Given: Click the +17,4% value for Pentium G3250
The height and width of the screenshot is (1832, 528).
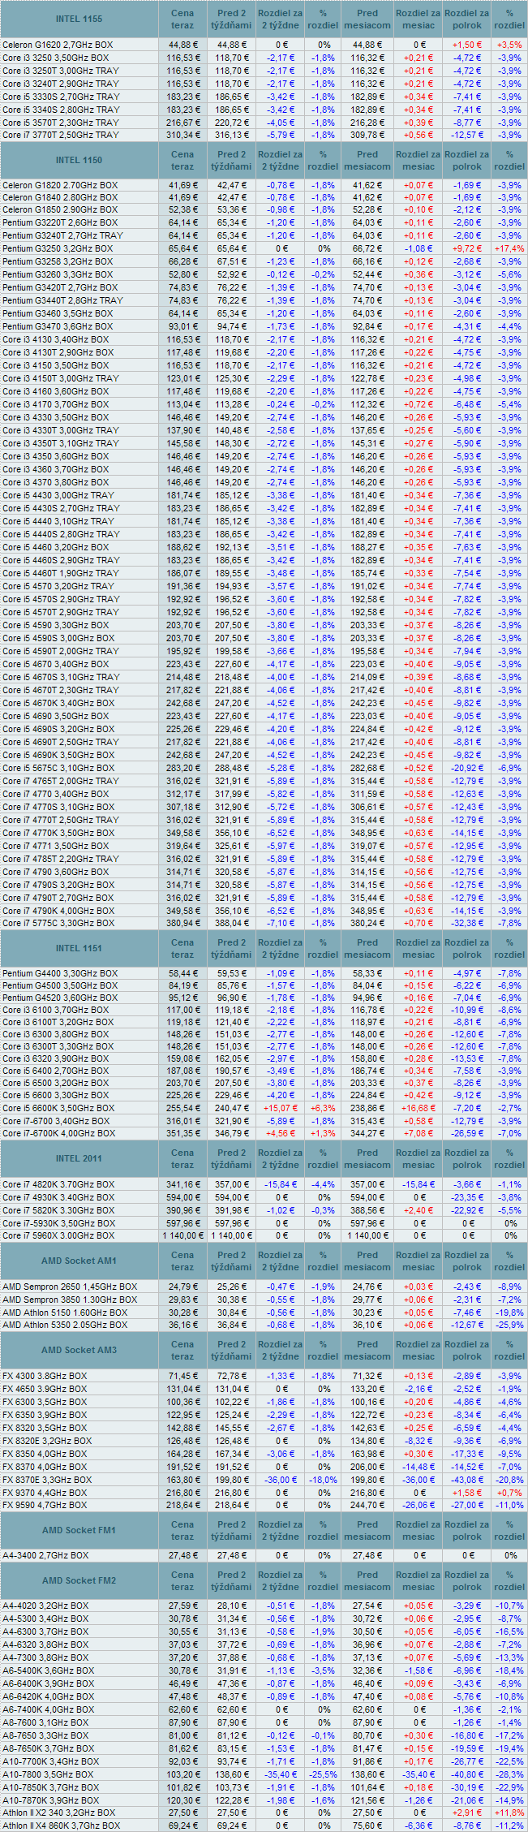Looking at the screenshot, I should tap(509, 248).
